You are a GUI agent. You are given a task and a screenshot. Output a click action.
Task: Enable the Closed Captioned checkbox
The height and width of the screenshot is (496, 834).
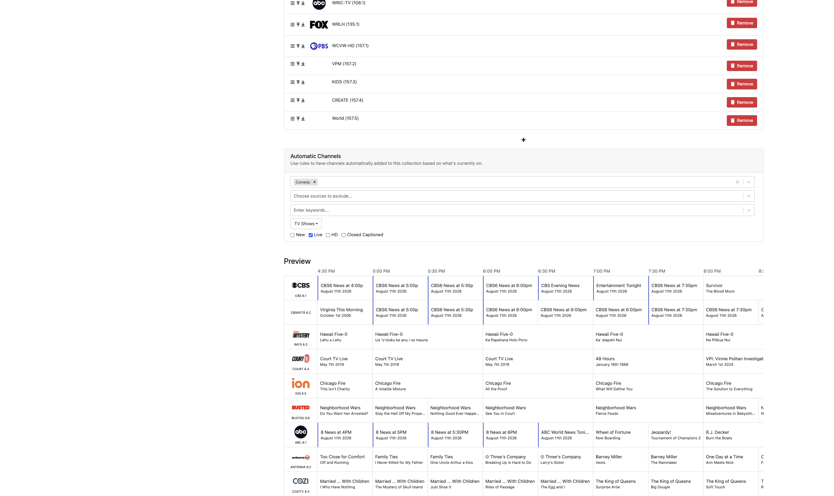343,235
